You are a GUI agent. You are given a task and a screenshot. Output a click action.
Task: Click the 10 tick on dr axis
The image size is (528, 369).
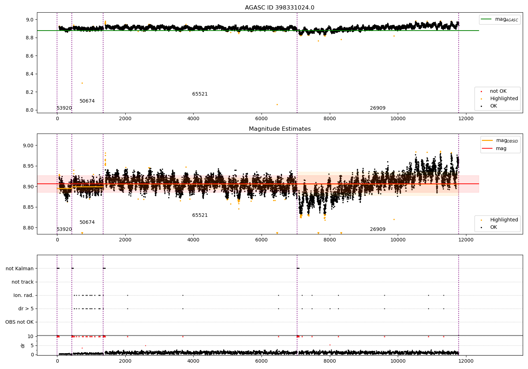pos(31,336)
